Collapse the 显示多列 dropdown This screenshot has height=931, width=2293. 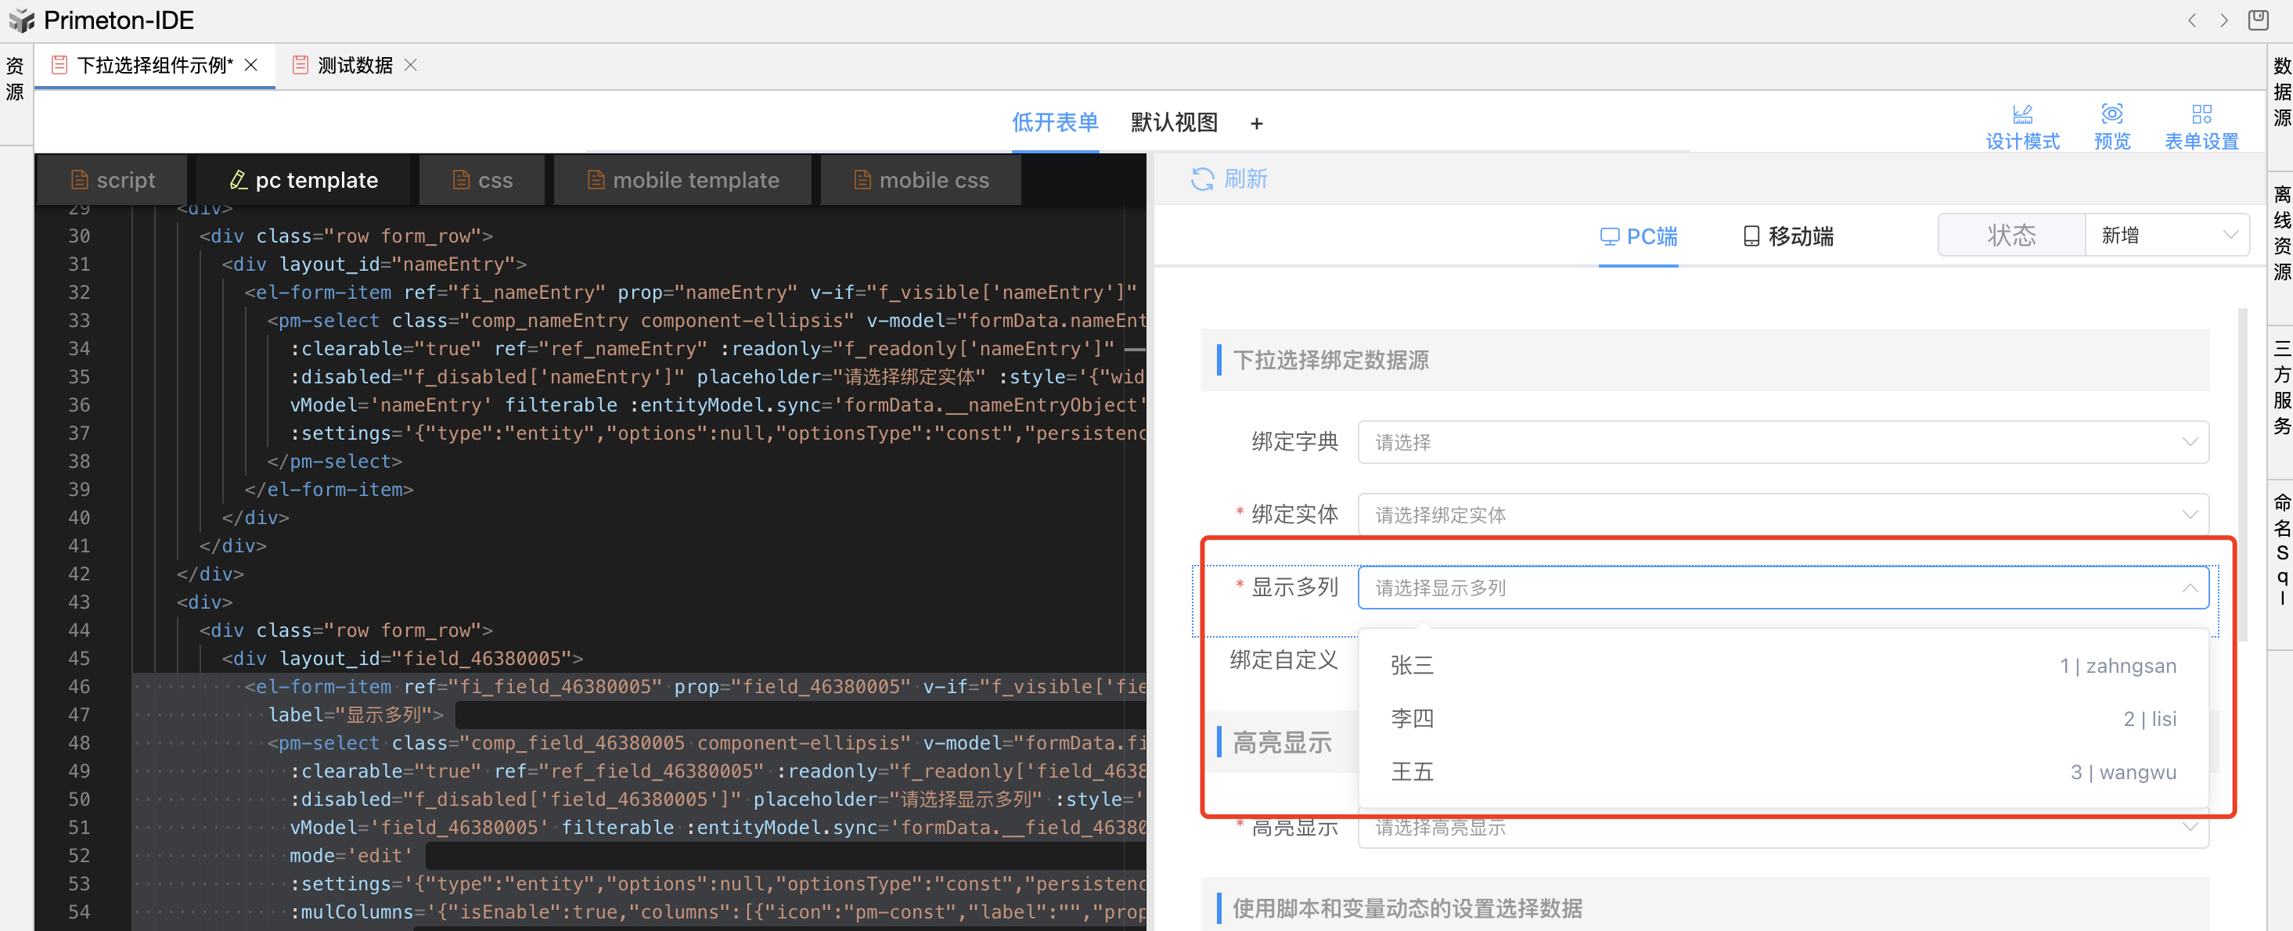point(2189,588)
